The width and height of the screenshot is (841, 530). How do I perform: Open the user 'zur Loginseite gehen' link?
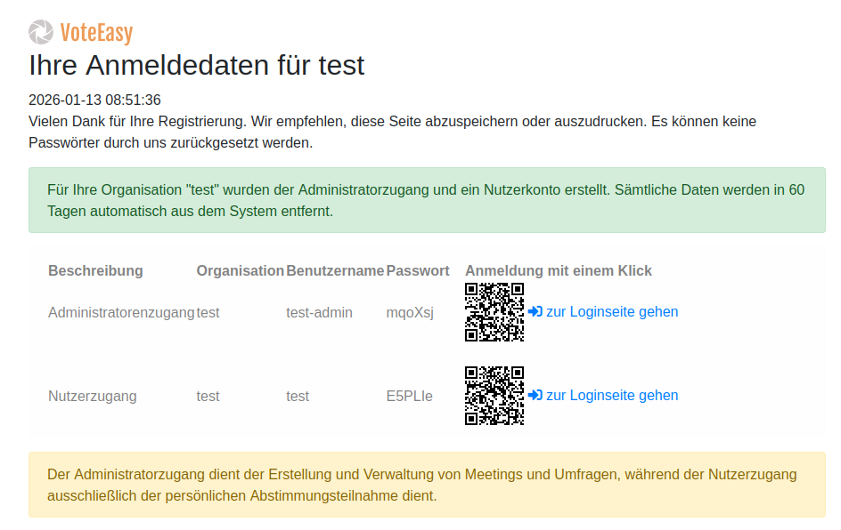click(610, 395)
